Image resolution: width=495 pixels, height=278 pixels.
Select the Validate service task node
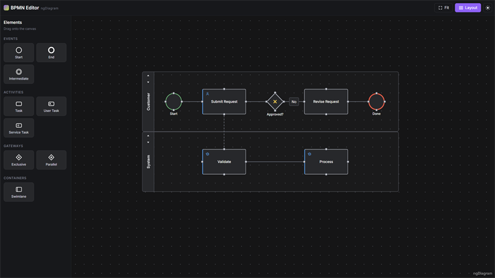pyautogui.click(x=224, y=162)
